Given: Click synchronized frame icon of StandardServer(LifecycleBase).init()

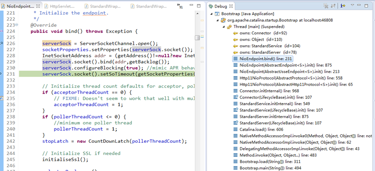Looking at the screenshot, I should (x=235, y=123).
